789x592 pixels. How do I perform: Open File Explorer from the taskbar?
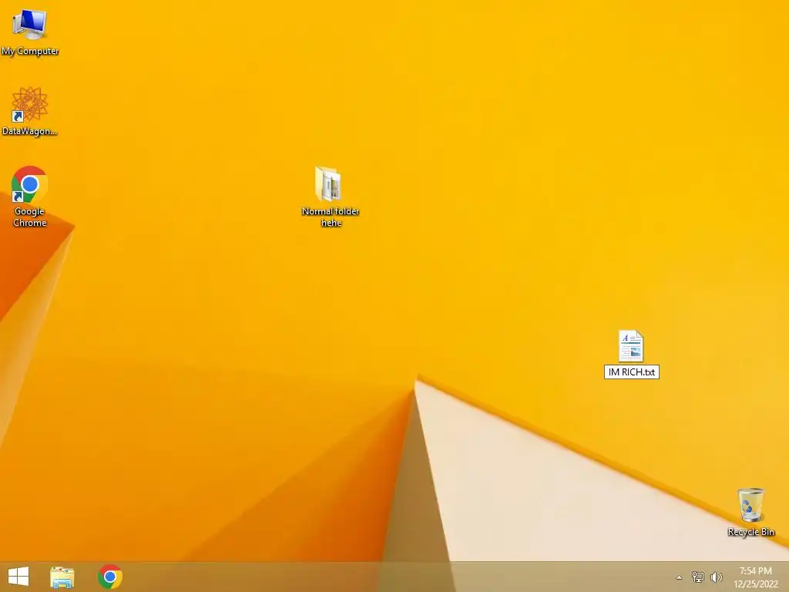[x=62, y=577]
